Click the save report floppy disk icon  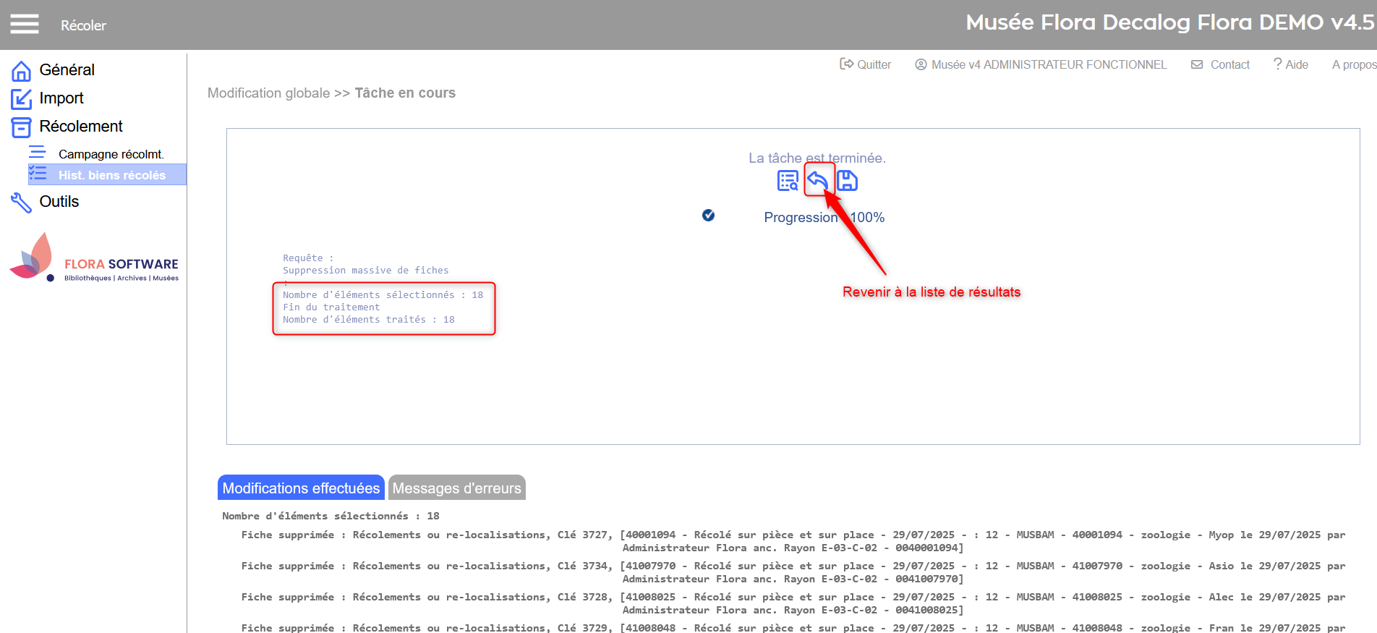pyautogui.click(x=847, y=181)
